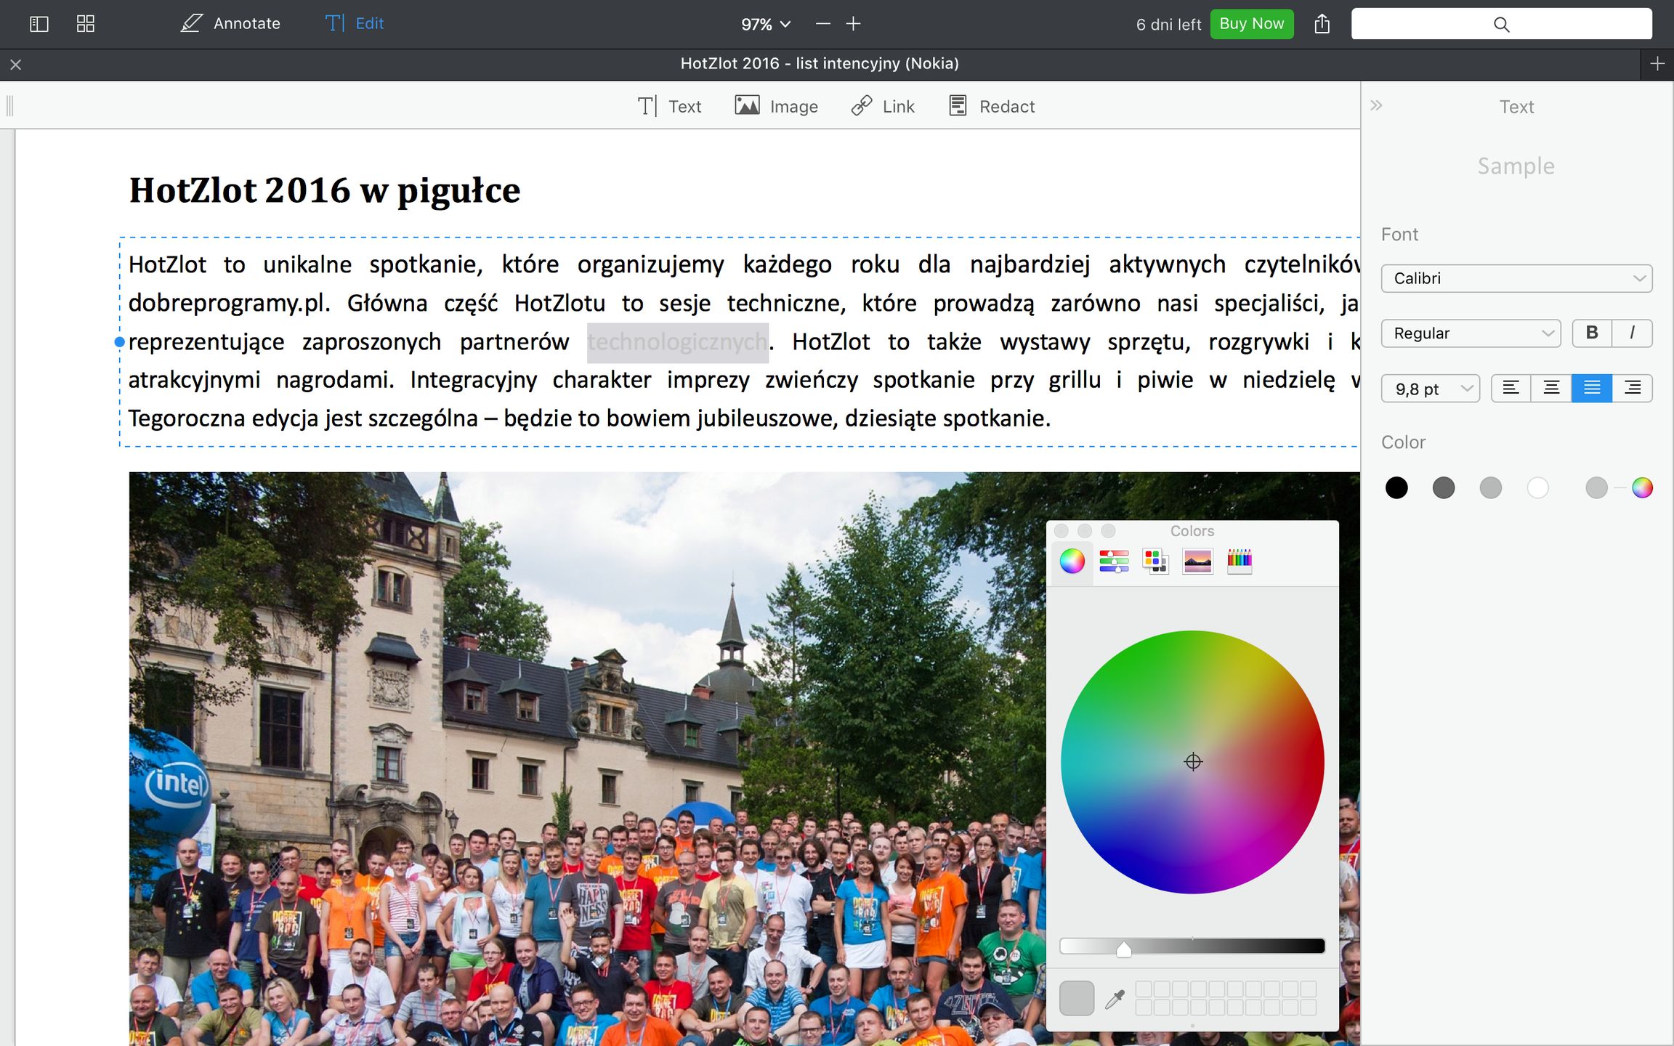Choose the Redact tool
1674x1046 pixels.
click(991, 106)
